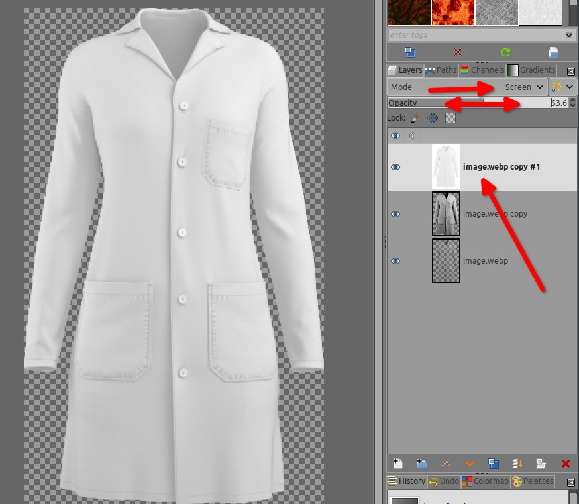Open the Colormap tab

point(485,481)
